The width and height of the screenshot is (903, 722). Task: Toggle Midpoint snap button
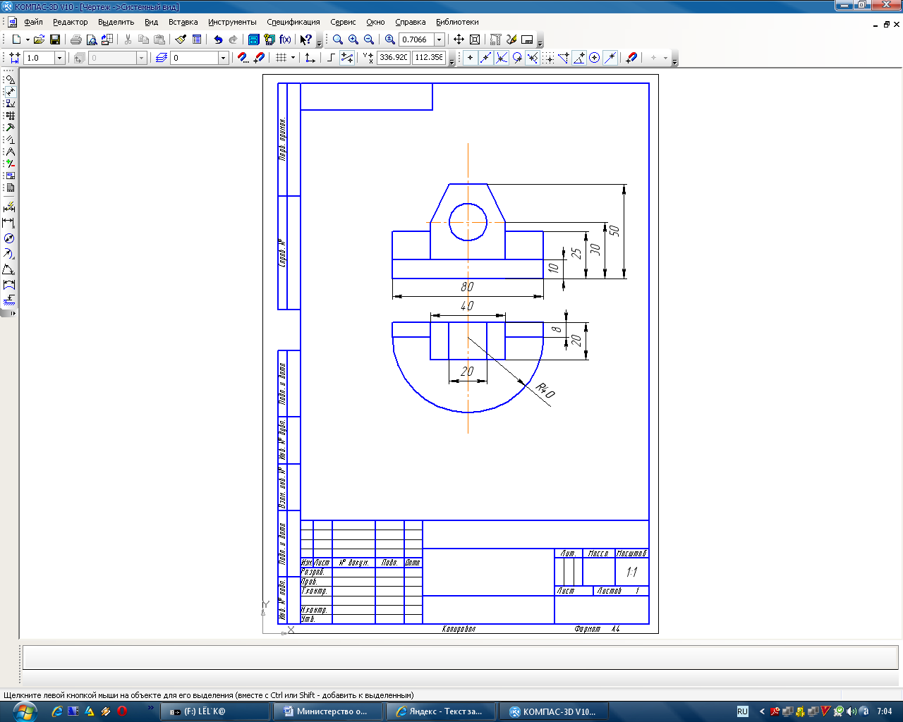[x=486, y=58]
